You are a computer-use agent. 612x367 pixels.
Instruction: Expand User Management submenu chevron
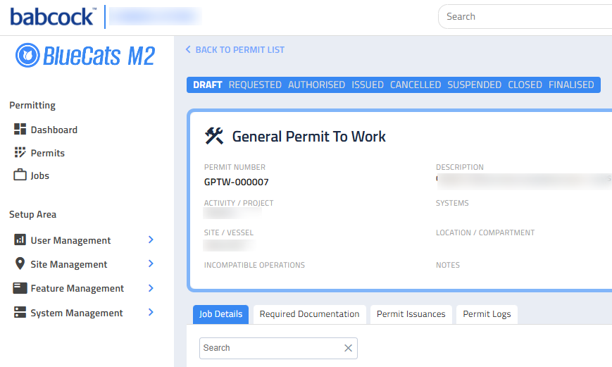(151, 240)
